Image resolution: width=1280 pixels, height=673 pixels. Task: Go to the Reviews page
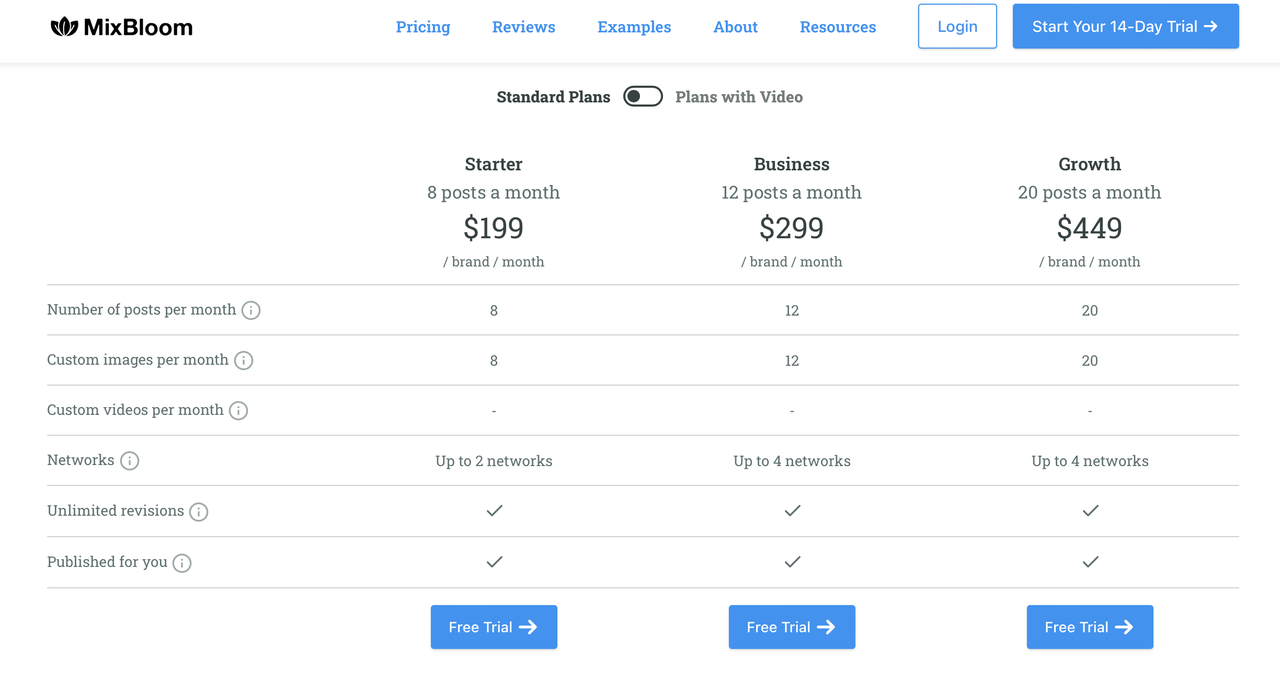click(523, 27)
